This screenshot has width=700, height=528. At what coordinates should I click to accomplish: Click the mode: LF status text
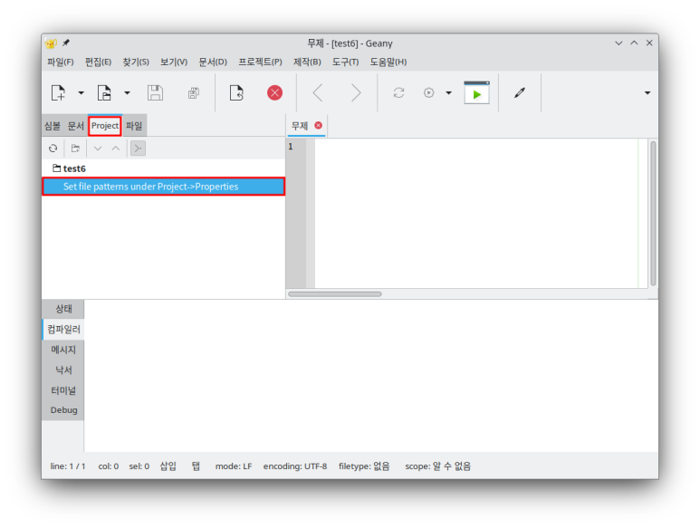pyautogui.click(x=234, y=466)
